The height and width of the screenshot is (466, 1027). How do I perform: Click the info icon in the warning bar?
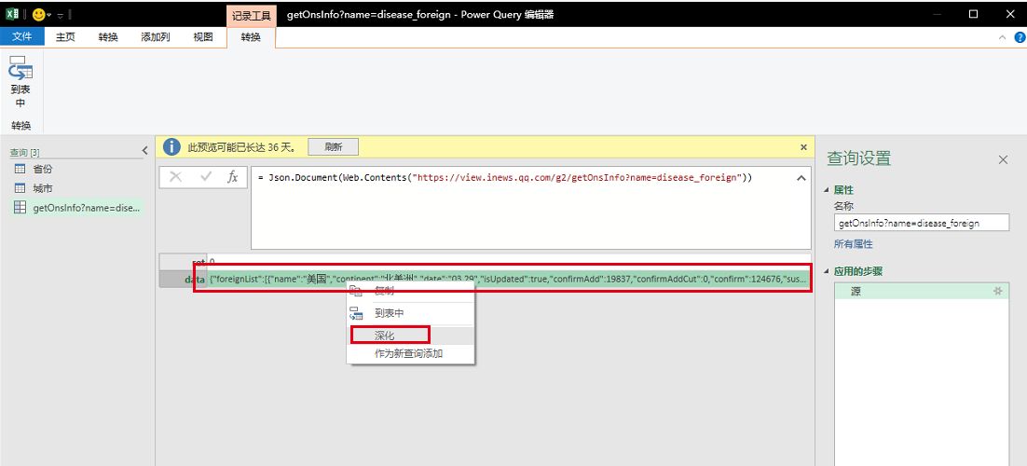(x=171, y=147)
